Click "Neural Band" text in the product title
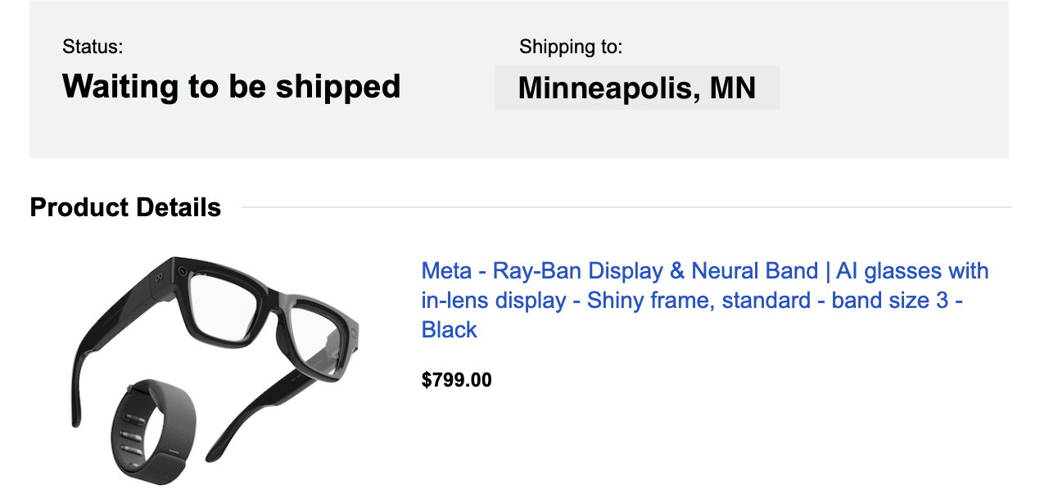The height and width of the screenshot is (498, 1040). click(754, 271)
